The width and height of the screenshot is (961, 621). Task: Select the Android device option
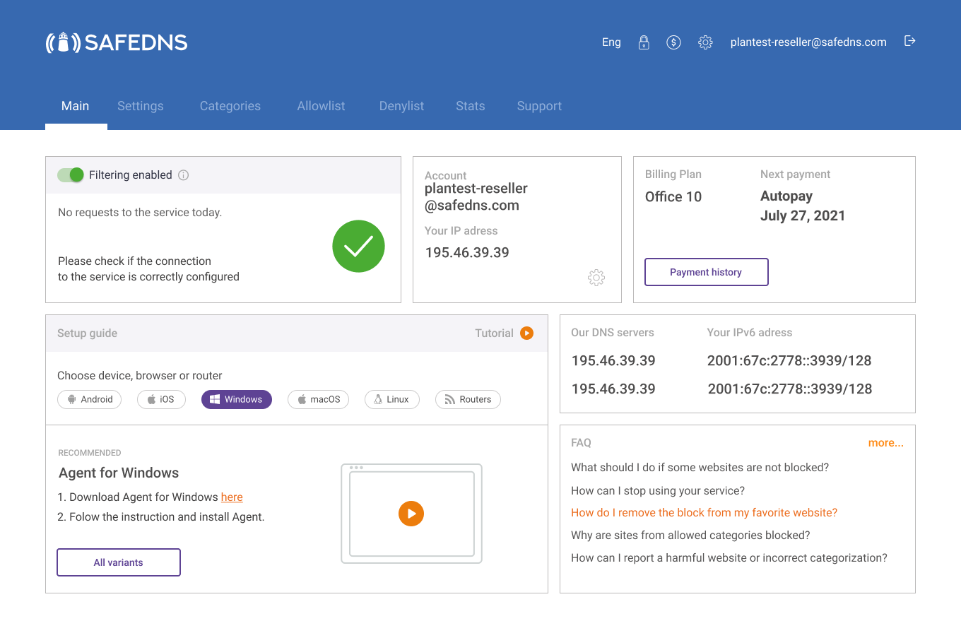(89, 399)
